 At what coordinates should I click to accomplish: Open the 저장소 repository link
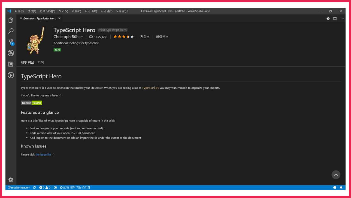point(145,37)
